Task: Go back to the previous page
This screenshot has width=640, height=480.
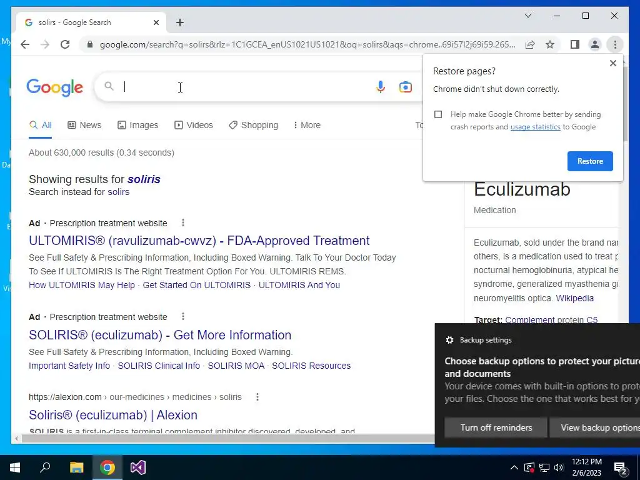Action: [25, 44]
